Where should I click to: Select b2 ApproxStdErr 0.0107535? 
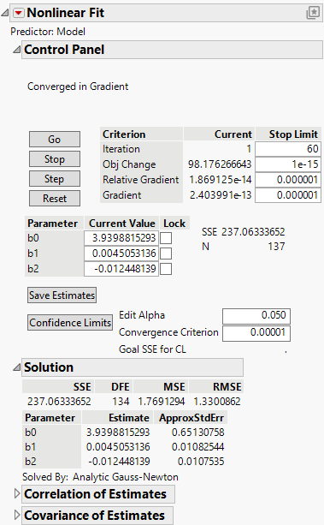[x=201, y=462]
